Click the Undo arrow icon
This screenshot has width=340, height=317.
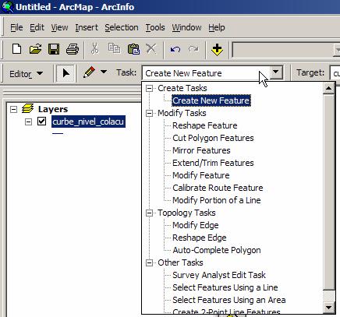[175, 49]
